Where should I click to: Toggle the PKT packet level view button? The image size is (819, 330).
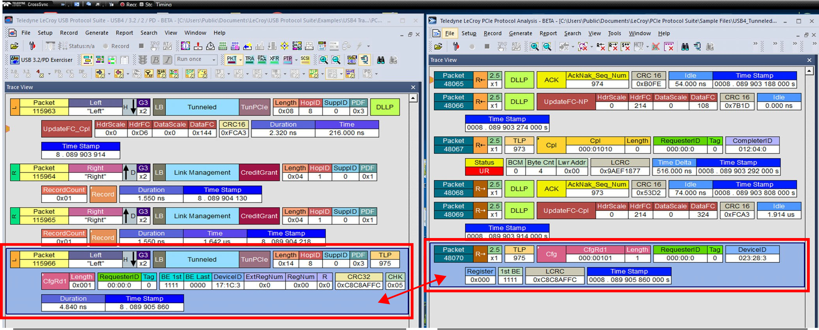click(232, 60)
